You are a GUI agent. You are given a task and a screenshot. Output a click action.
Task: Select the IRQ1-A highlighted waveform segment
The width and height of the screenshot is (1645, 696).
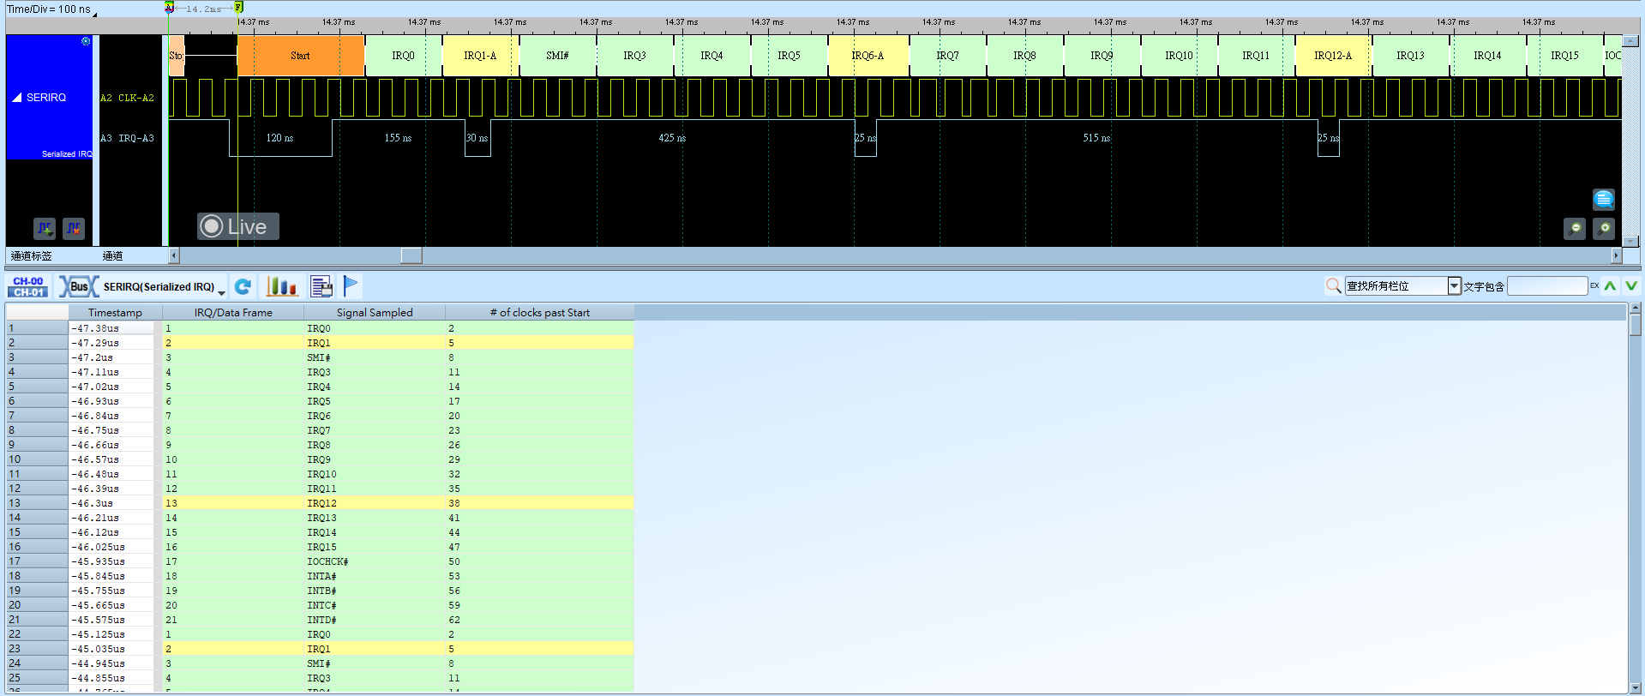(480, 56)
